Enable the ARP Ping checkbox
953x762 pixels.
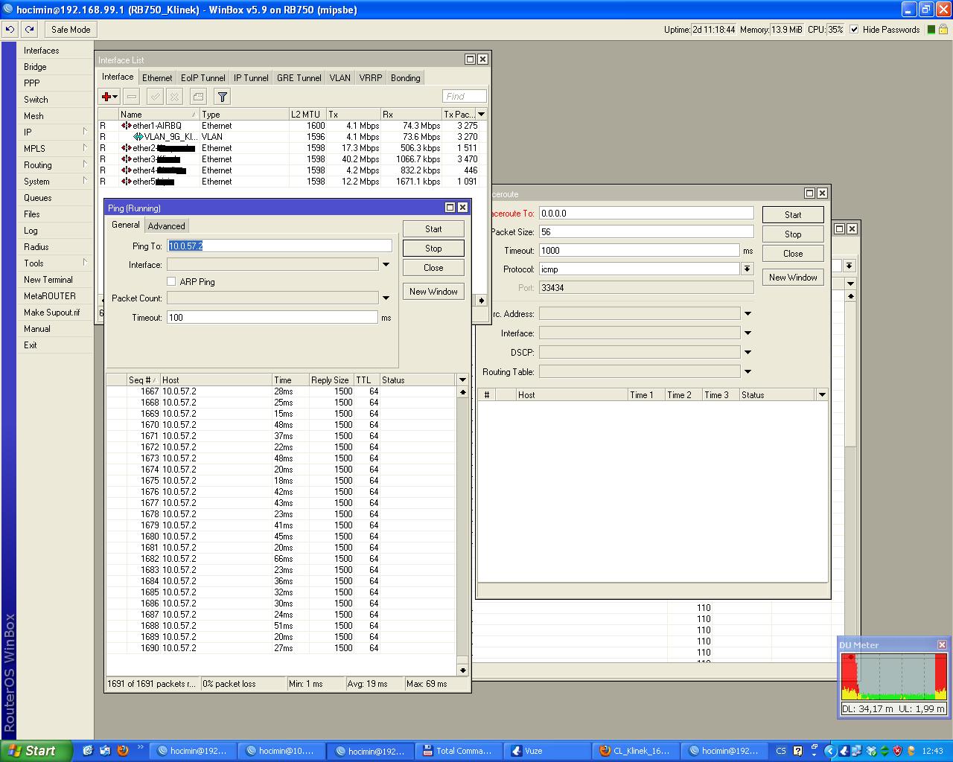tap(171, 281)
